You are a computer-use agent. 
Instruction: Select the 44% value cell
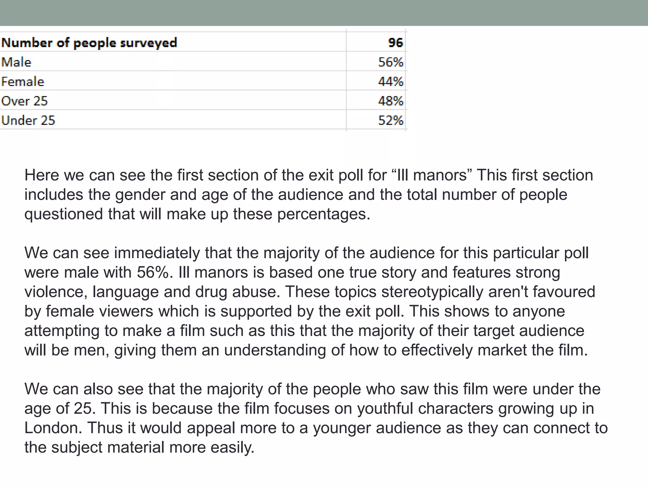(390, 82)
